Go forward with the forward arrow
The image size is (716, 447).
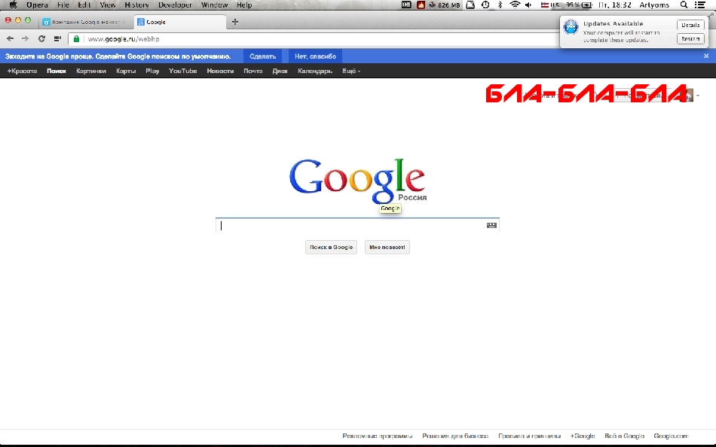[x=25, y=39]
